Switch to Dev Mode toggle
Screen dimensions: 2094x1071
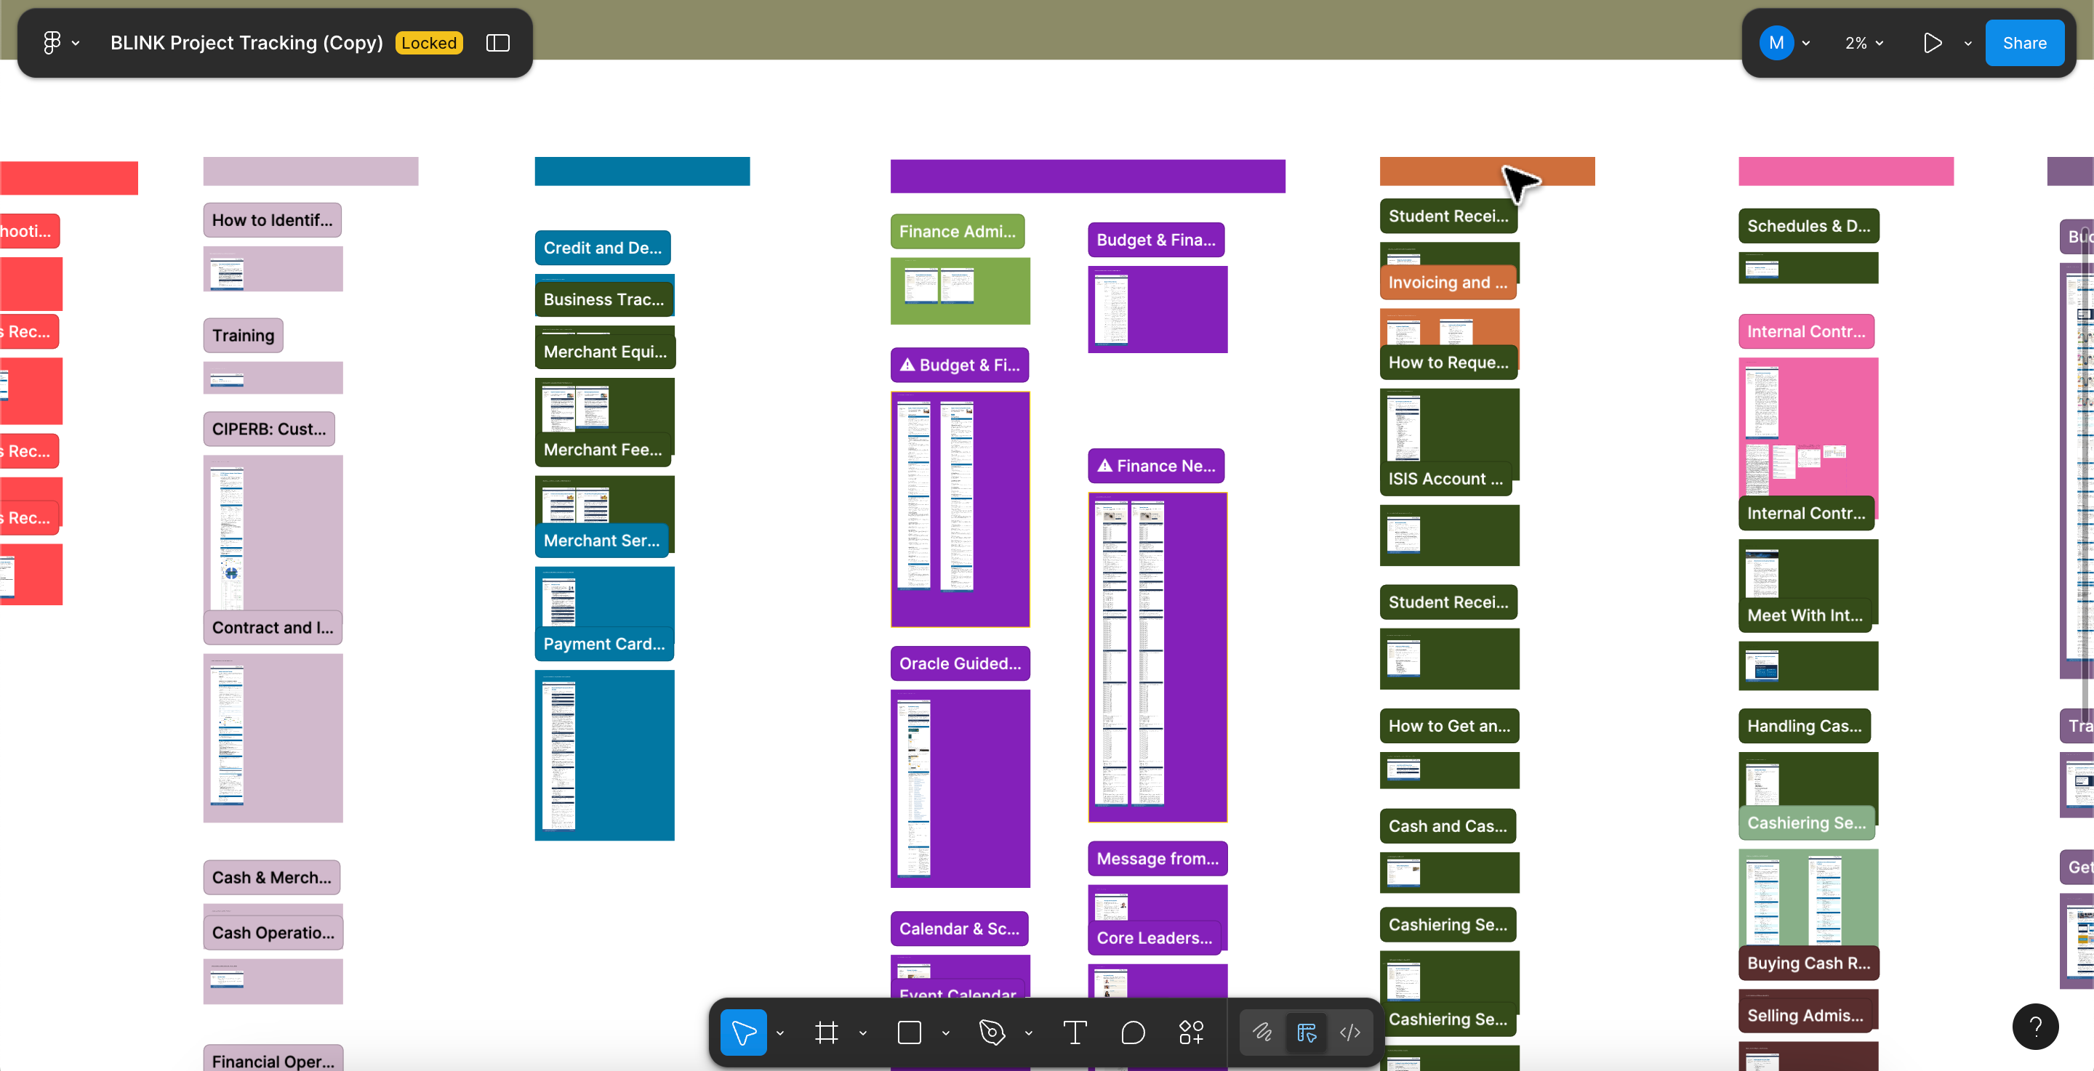pos(1350,1032)
